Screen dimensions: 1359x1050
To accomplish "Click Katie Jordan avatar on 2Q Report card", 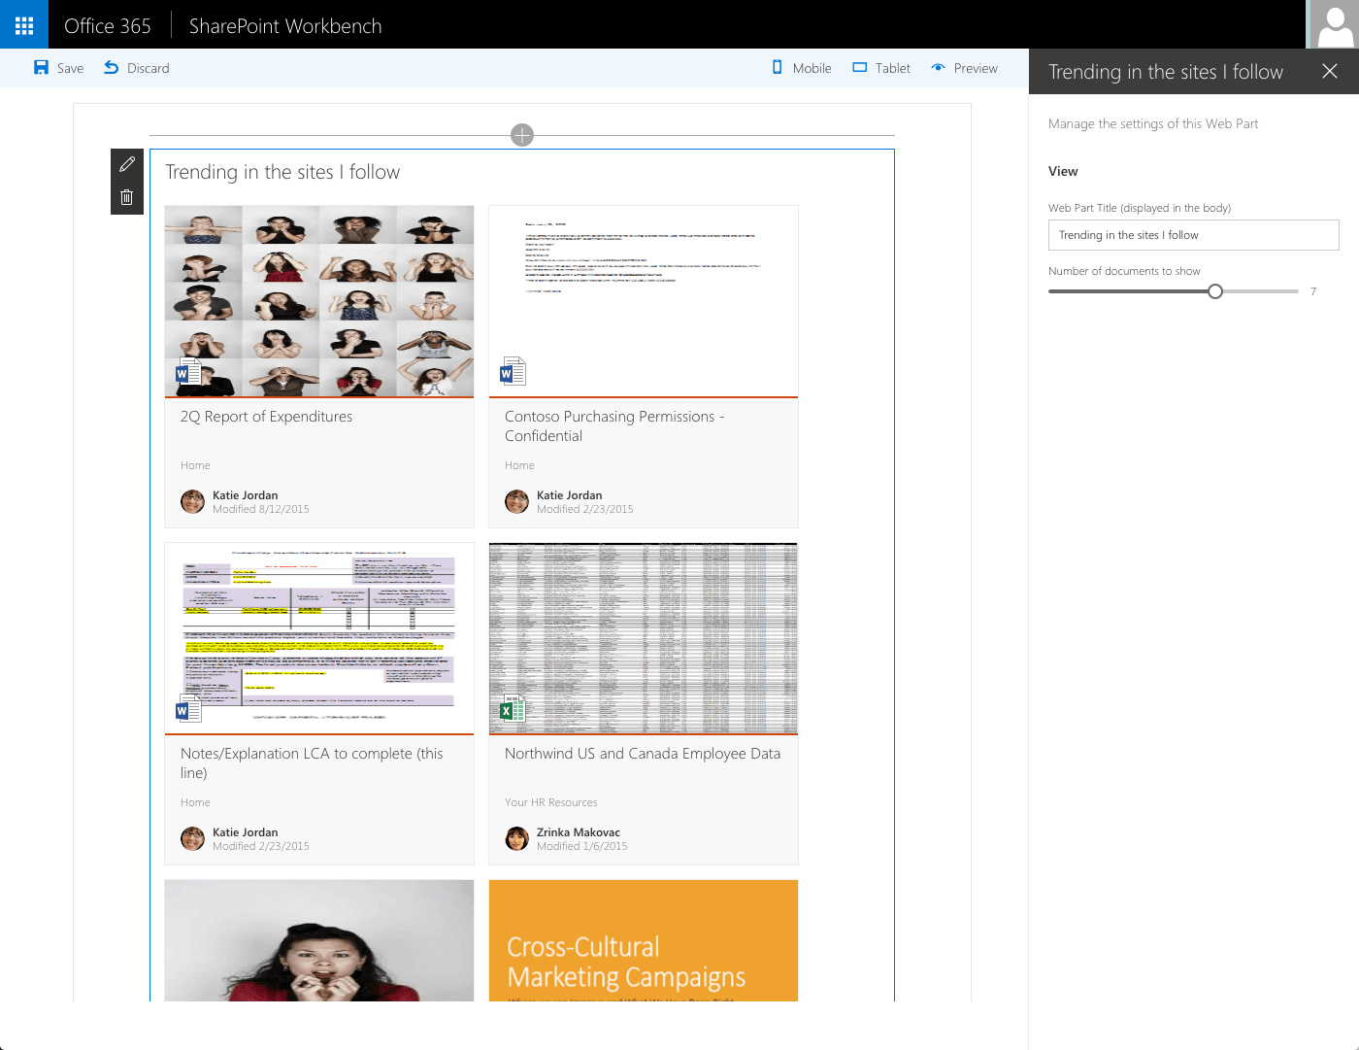I will click(192, 501).
